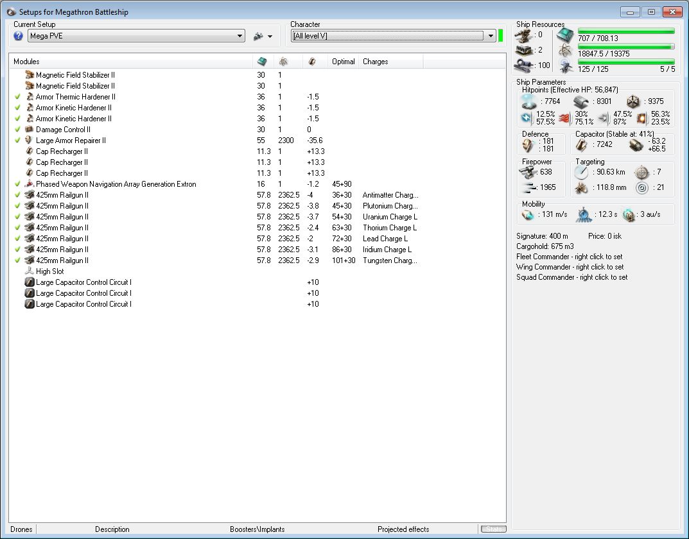The image size is (689, 539).
Task: Click Wing Commander right click to set
Action: [570, 267]
